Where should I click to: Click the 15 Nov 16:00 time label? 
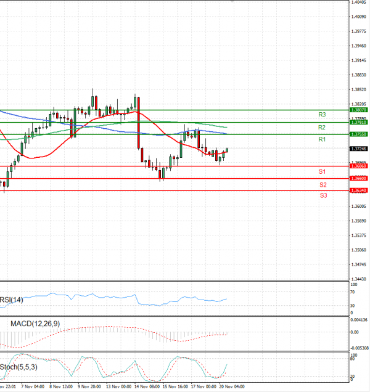175,386
